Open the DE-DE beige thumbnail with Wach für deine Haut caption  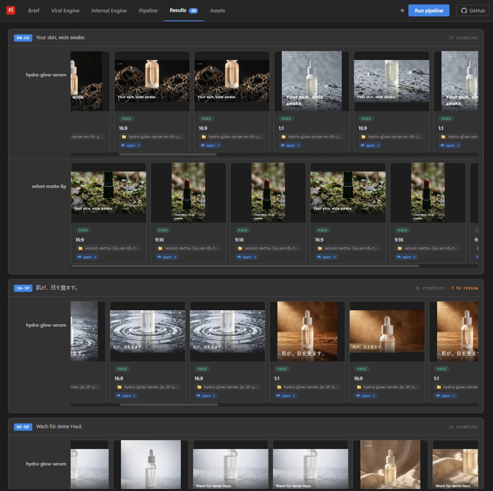455,469
